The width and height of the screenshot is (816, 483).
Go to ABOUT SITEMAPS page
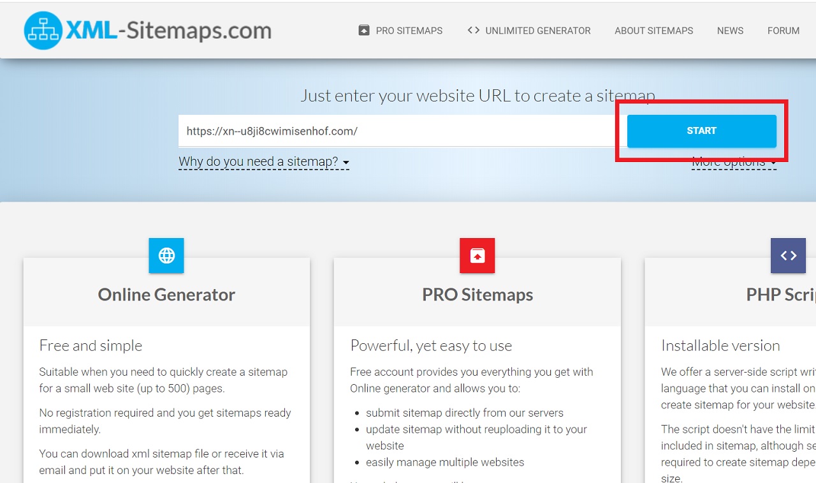(653, 31)
